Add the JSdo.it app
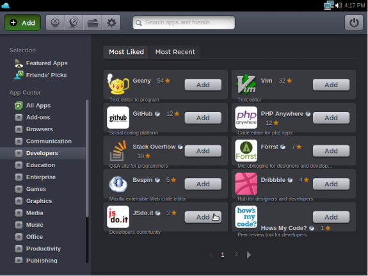The image size is (368, 276). pyautogui.click(x=203, y=217)
